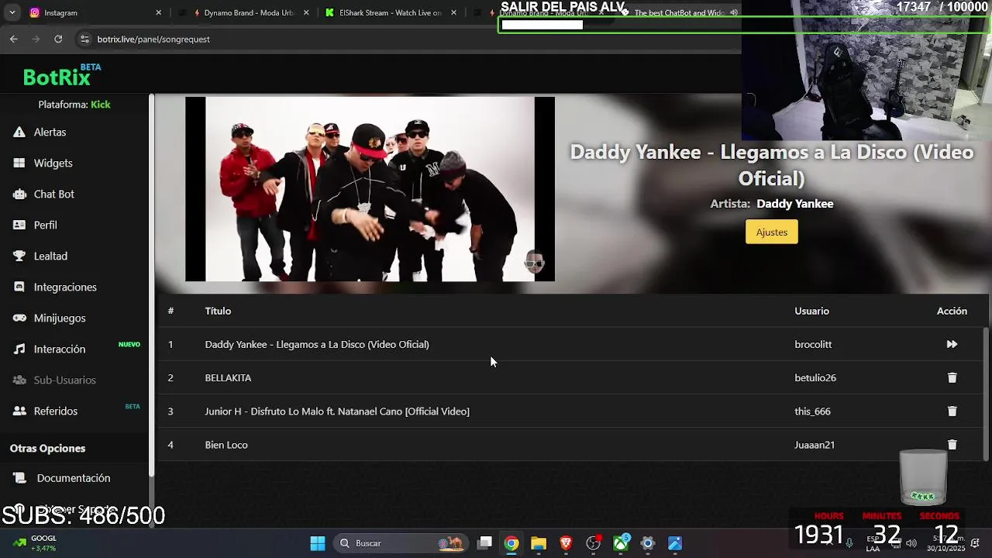Open the Windows Start menu
992x558 pixels.
(x=318, y=543)
